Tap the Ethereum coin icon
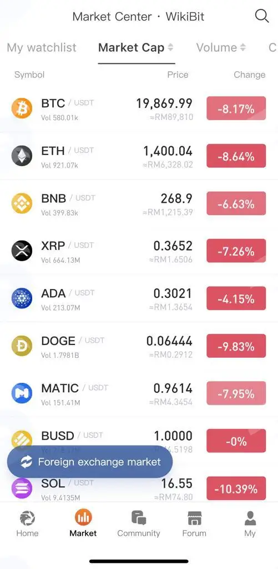278x569 pixels. coord(22,156)
